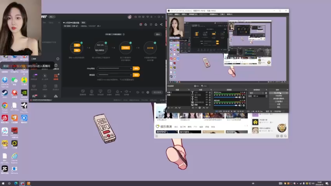The width and height of the screenshot is (331, 186).
Task: Click the microphone icon in streaming assistant toolbar
Action: (x=118, y=91)
